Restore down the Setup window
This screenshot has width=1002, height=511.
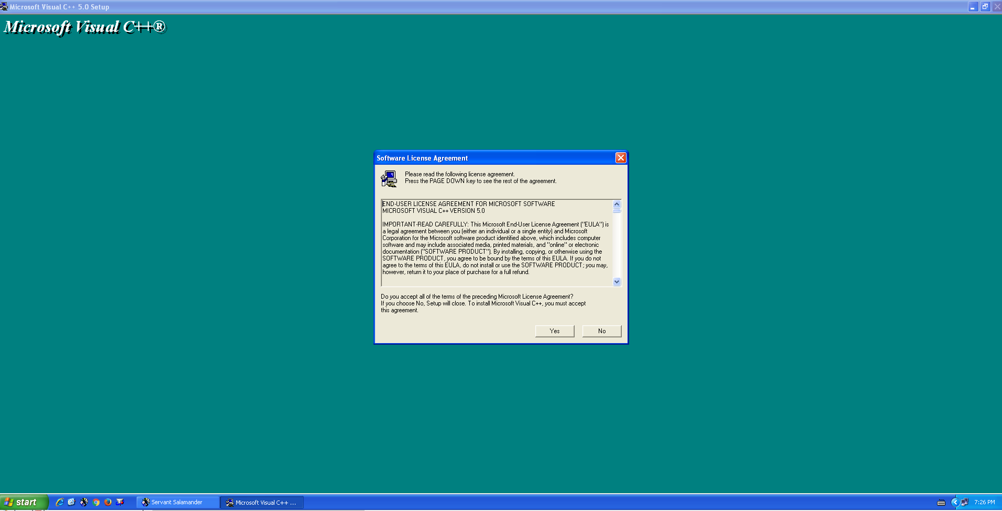point(985,7)
